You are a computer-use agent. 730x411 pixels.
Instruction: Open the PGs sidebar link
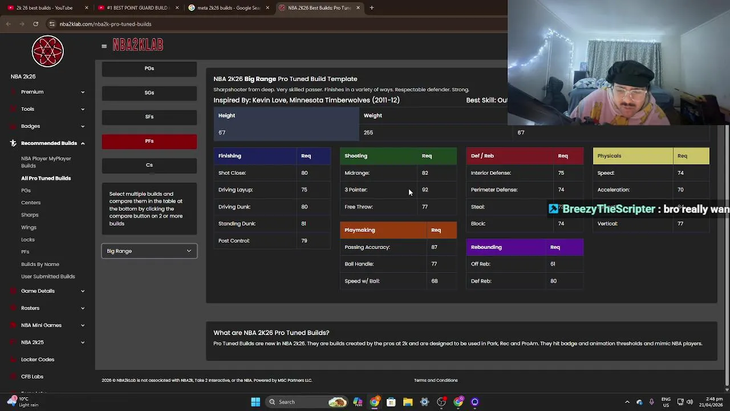[26, 191]
